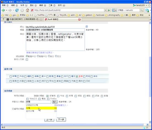Click the Firefox throbber icon at top right
The image size is (152, 130).
pos(149,5)
